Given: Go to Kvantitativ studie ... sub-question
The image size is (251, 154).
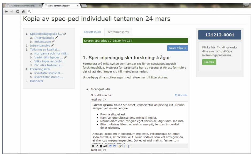Looking at the screenshot, I should pyautogui.click(x=48, y=77).
